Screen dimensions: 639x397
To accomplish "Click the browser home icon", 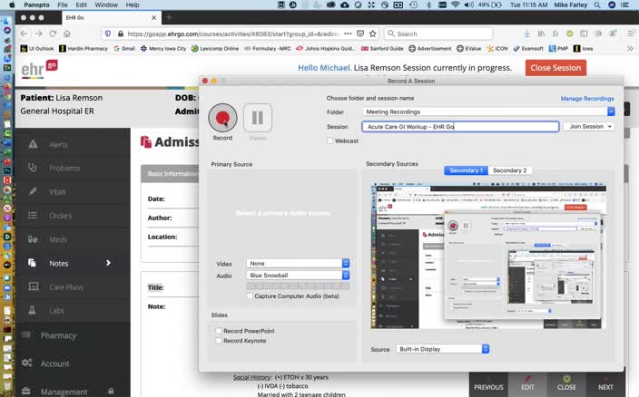I will (67, 34).
